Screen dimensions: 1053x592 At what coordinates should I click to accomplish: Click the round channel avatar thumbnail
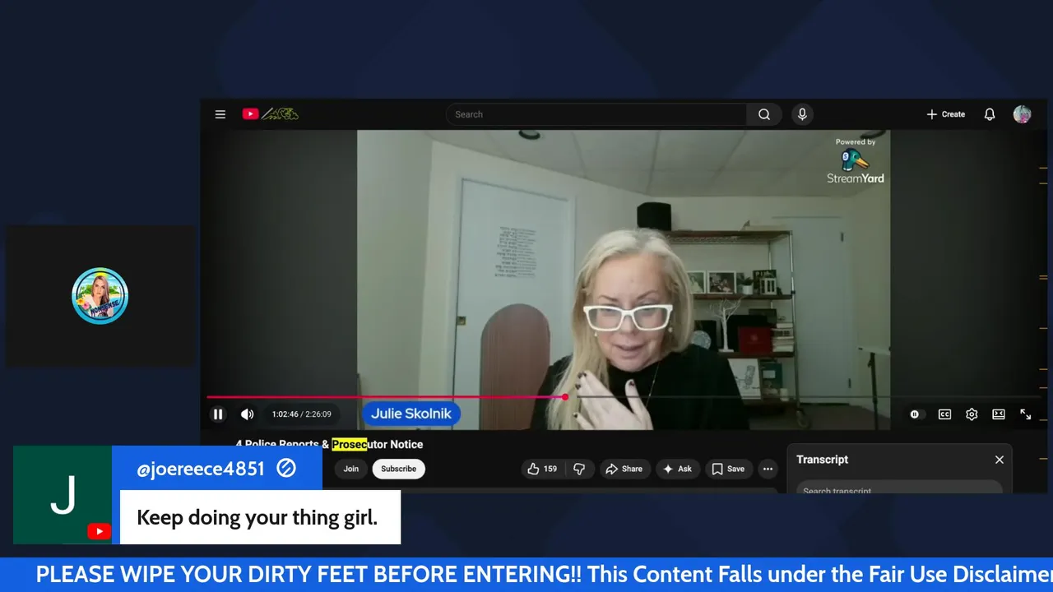click(x=100, y=296)
